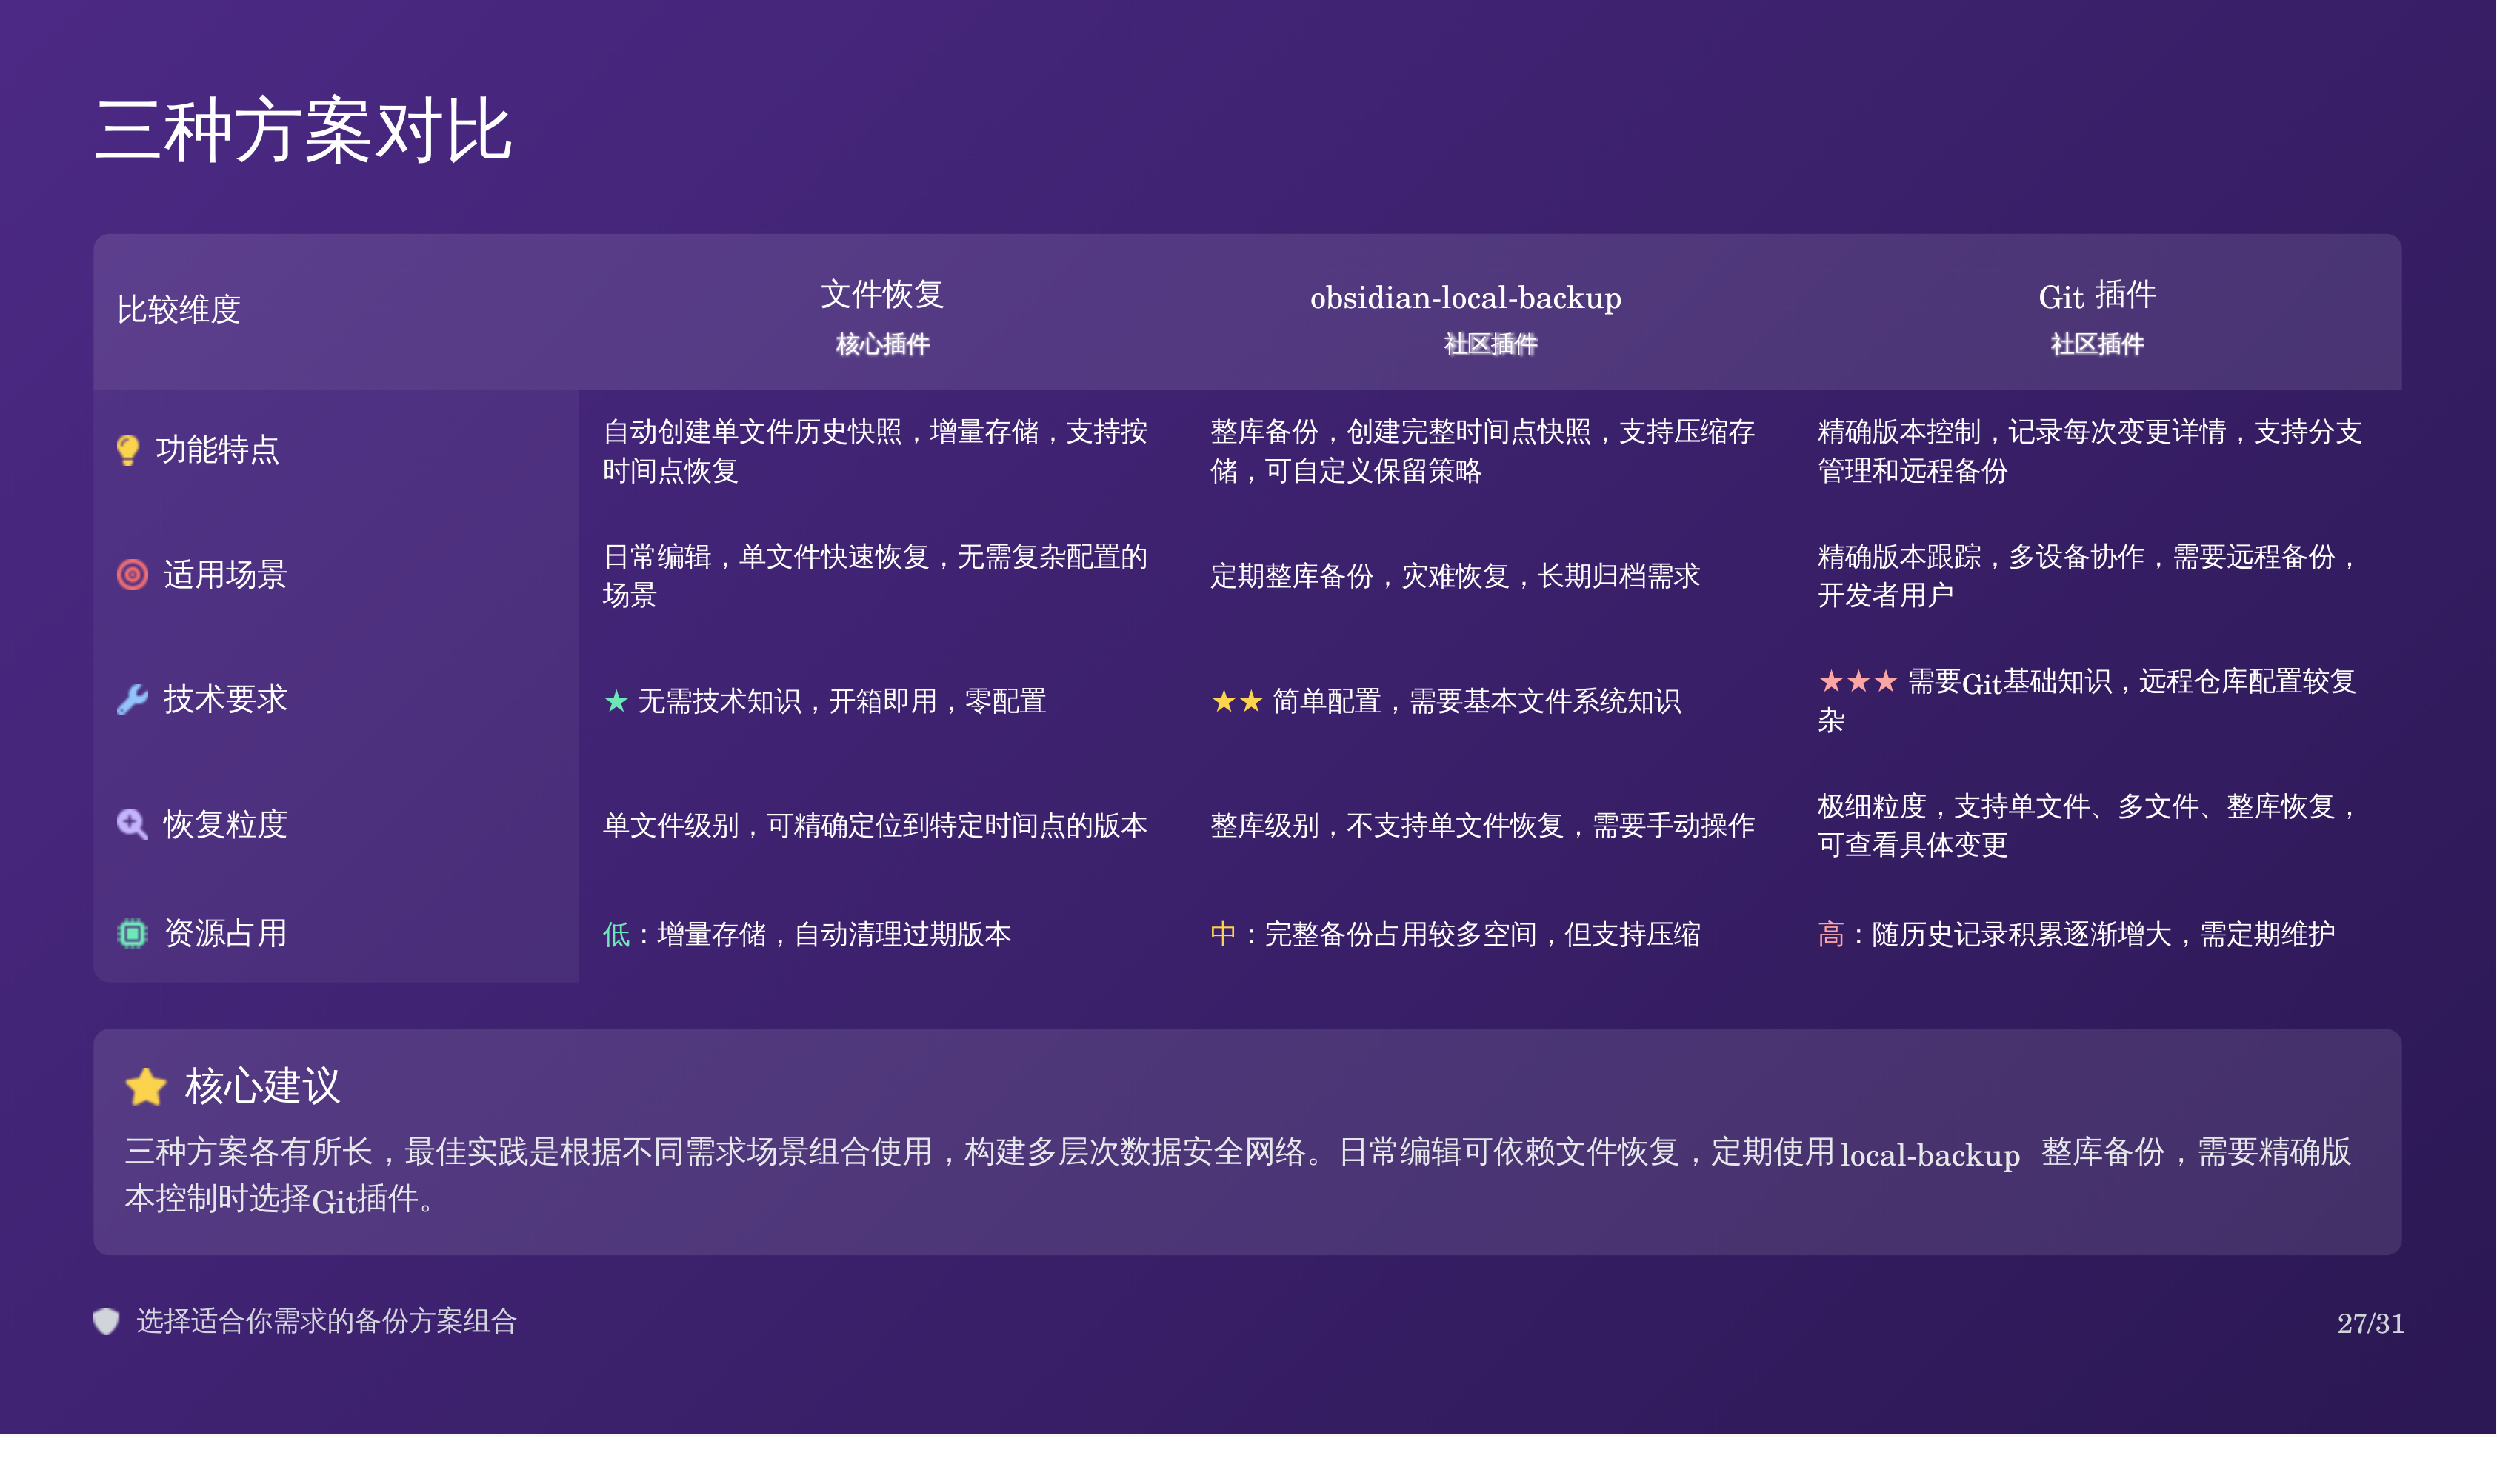Click the lightbulb icon beside 功能特点
Viewport: 2497px width, 1484px height.
[x=127, y=450]
